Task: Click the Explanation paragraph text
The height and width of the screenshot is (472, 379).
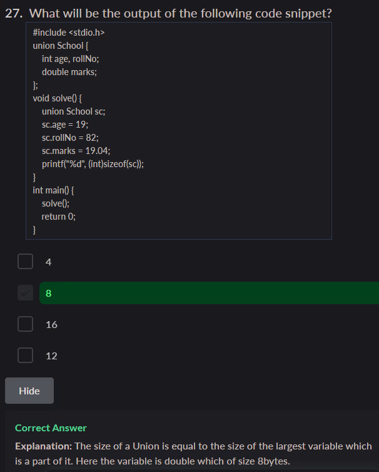Action: (x=193, y=453)
